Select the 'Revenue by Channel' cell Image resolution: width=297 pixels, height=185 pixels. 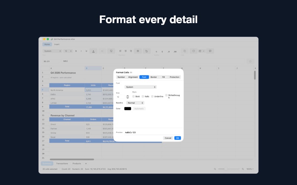(x=67, y=115)
